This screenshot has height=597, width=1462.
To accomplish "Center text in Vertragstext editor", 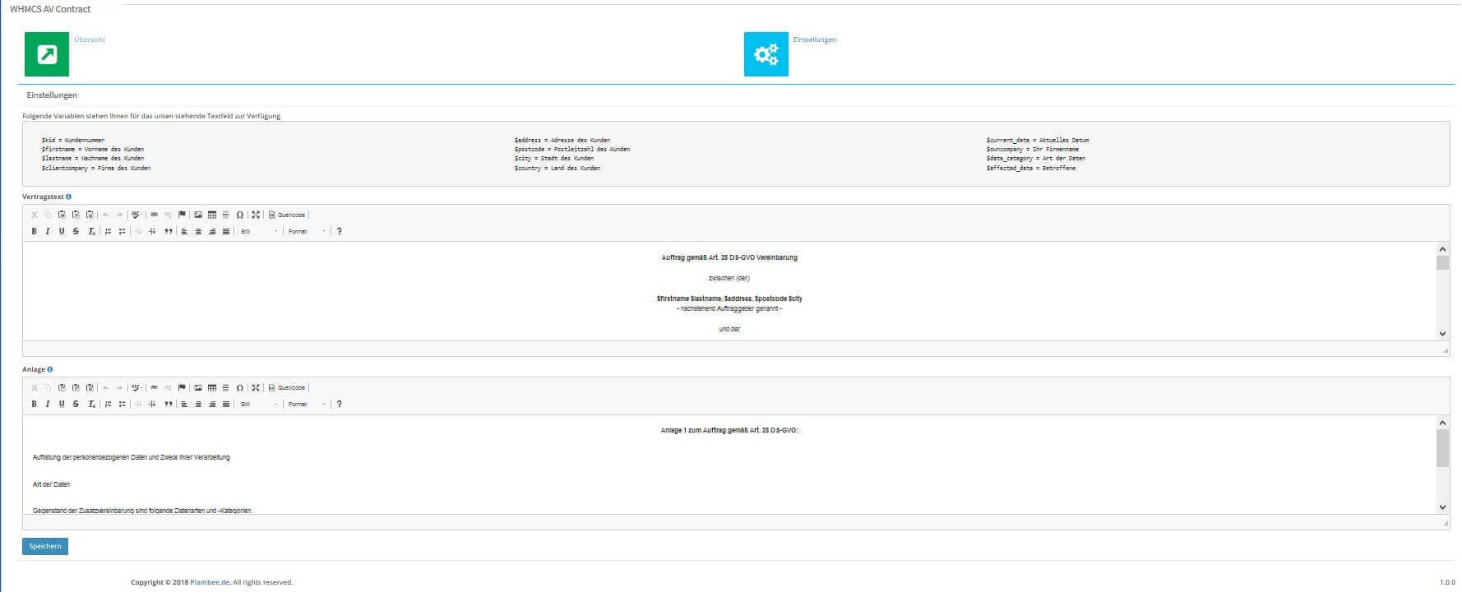I will [x=198, y=232].
